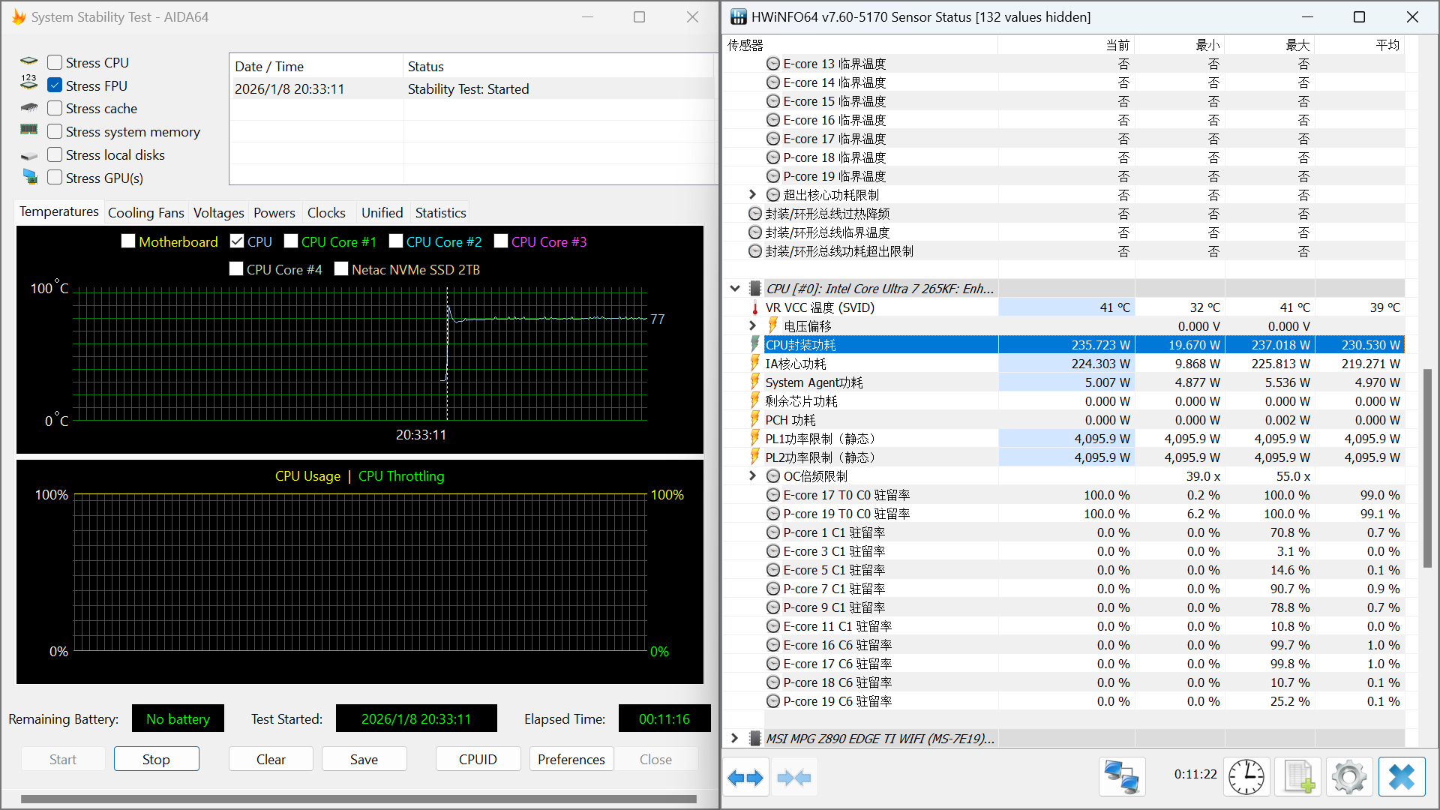Click the clock reset timer icon
The width and height of the screenshot is (1440, 810).
tap(1246, 777)
